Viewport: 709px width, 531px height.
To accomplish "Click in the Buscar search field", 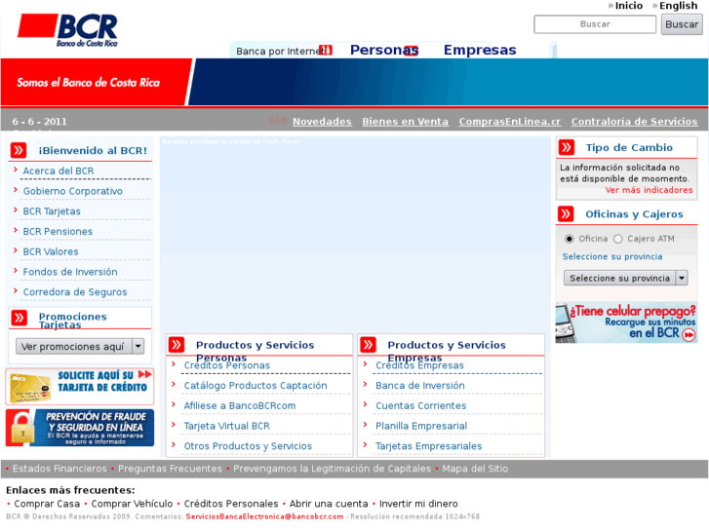I will (x=595, y=24).
